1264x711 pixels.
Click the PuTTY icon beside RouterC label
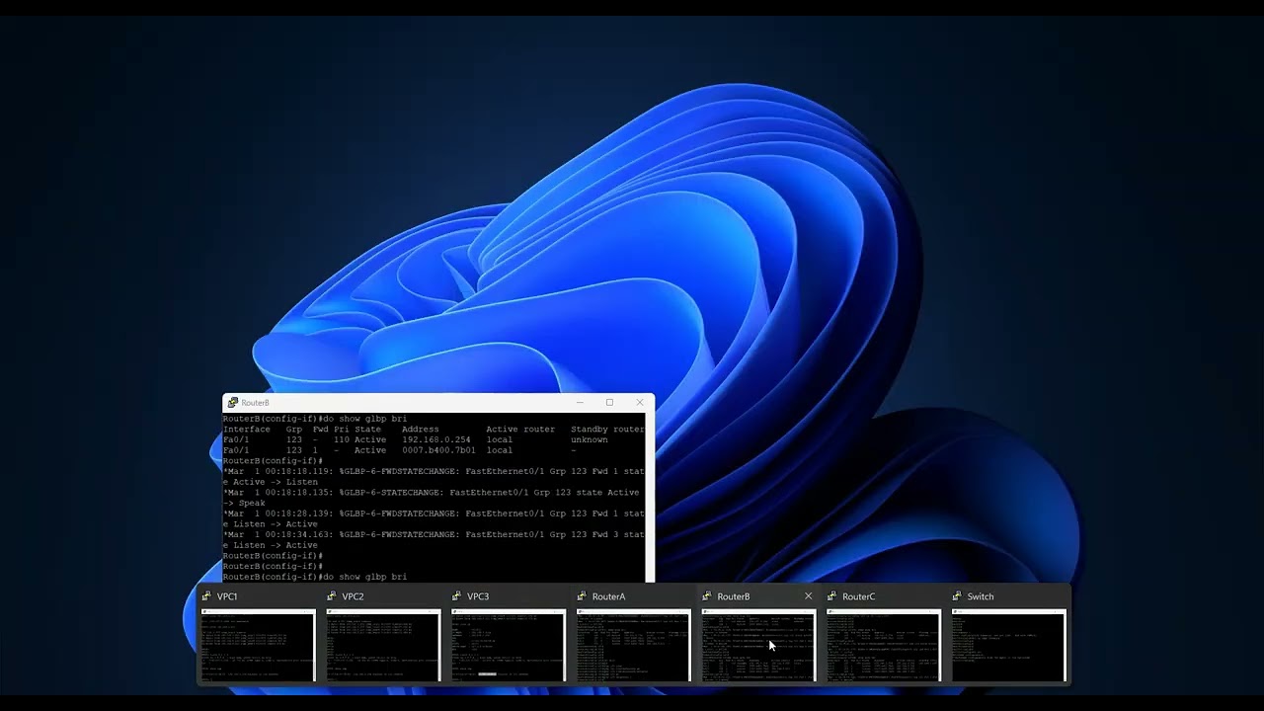(x=832, y=596)
